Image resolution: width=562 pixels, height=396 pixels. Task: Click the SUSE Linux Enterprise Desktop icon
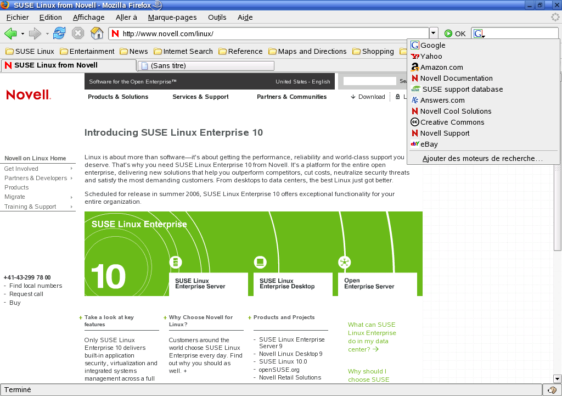click(x=260, y=262)
